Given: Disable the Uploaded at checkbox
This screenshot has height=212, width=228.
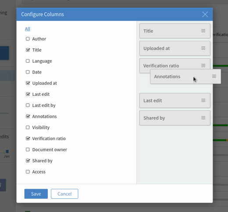Looking at the screenshot, I should (x=28, y=83).
